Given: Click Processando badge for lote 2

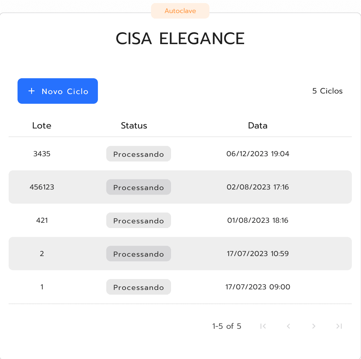Looking at the screenshot, I should click(x=139, y=254).
